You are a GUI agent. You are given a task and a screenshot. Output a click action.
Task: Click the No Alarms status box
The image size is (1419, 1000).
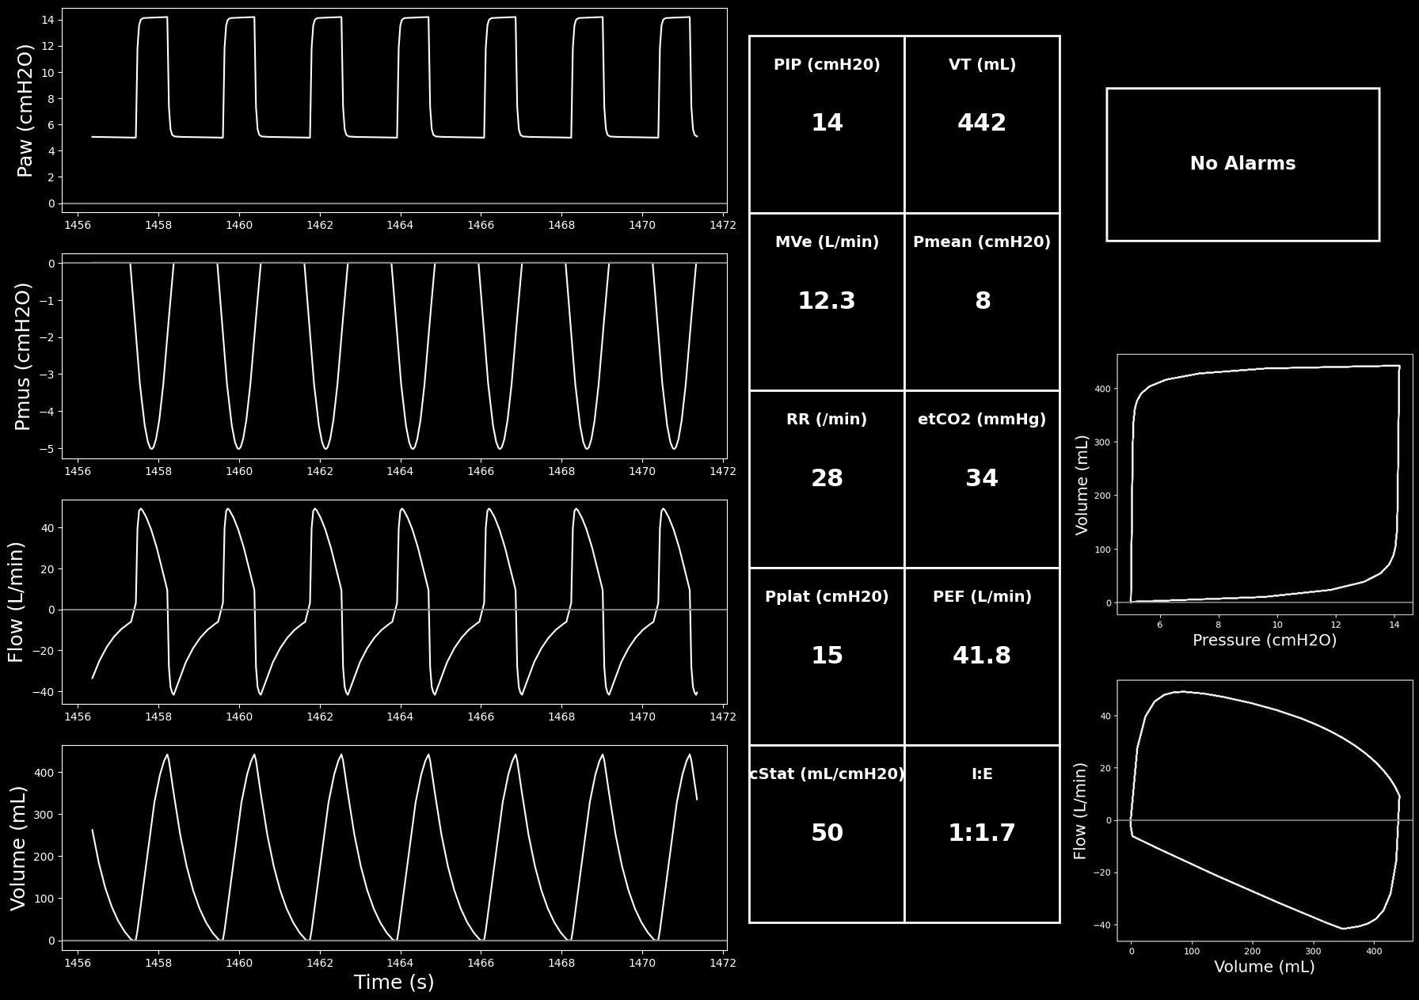pyautogui.click(x=1242, y=164)
